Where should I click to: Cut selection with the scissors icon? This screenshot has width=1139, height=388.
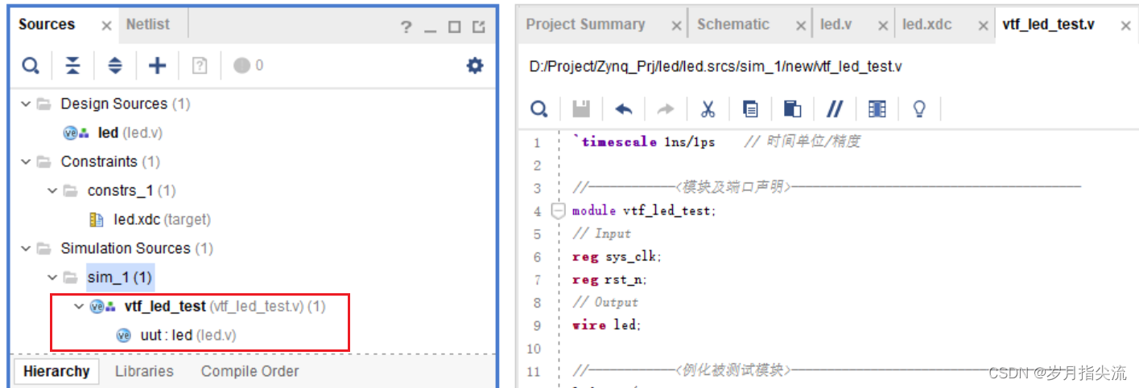(x=708, y=108)
